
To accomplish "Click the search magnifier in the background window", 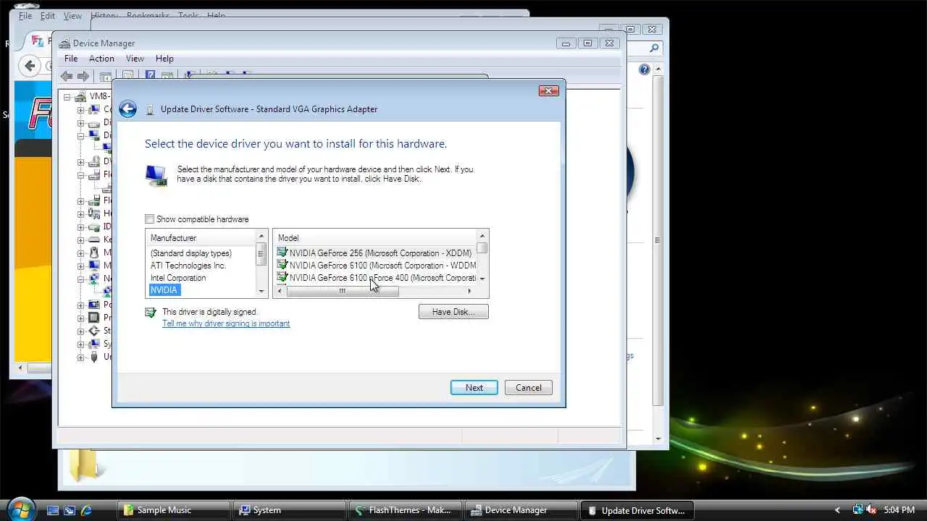I will click(x=655, y=48).
